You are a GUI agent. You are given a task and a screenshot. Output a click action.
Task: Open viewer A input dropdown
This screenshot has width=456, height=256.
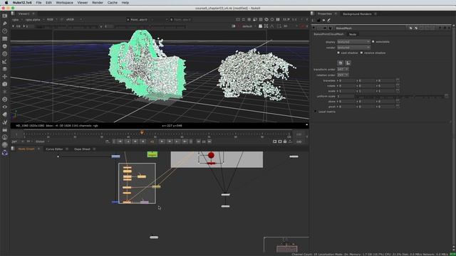[147, 19]
